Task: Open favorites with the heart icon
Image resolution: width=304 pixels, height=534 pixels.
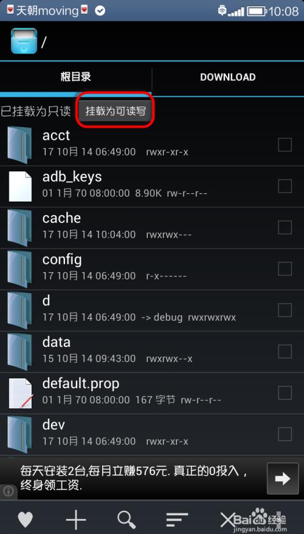Action: [26, 519]
